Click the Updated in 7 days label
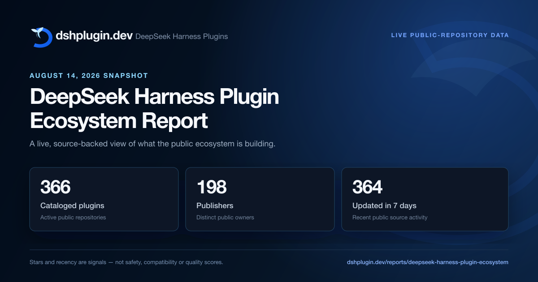 [384, 206]
